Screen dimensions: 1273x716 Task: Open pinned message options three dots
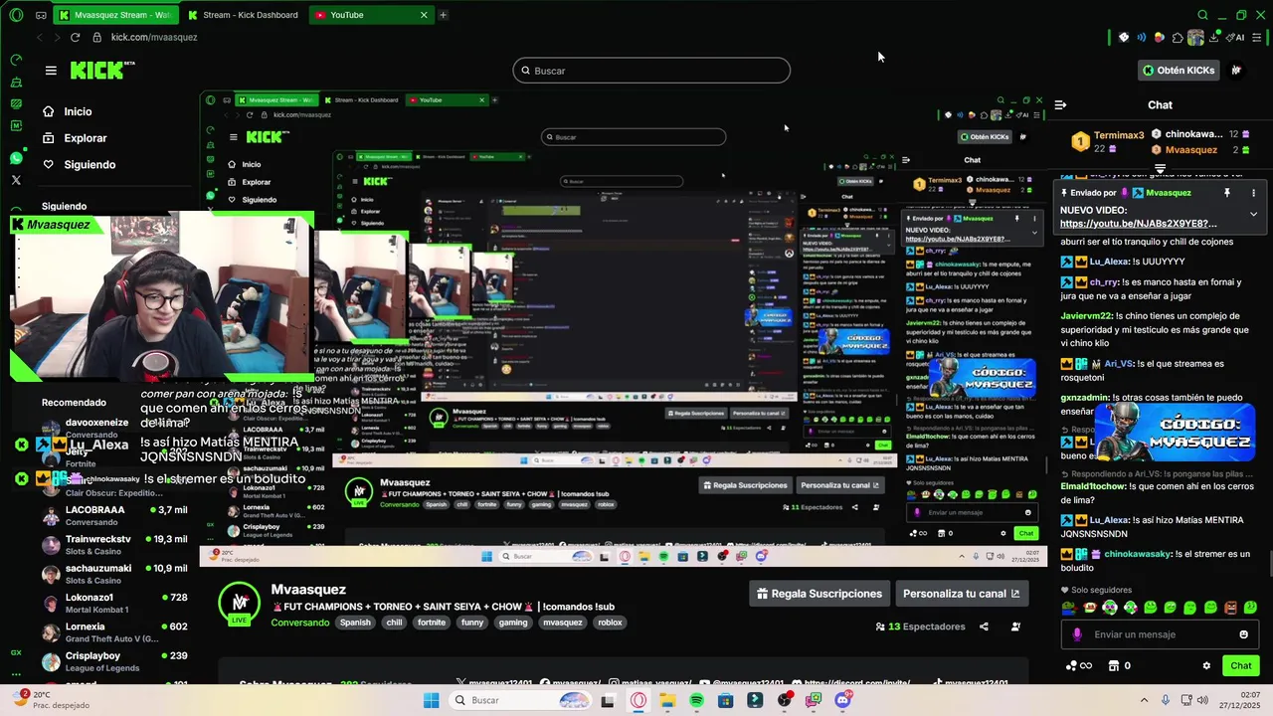coord(1253,193)
